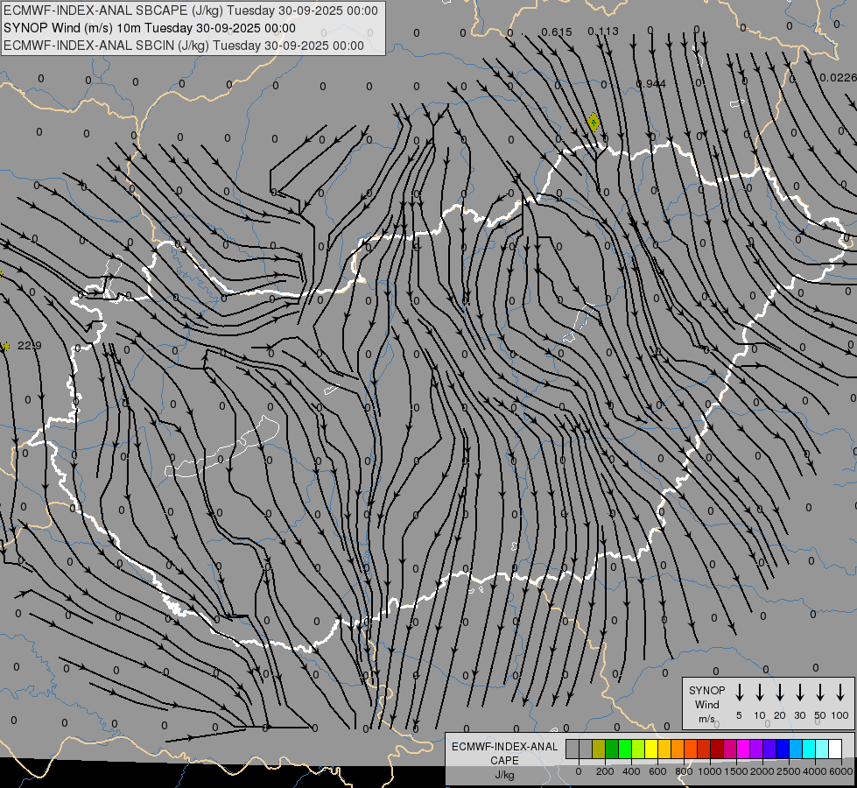Screen dimensions: 857x788
Task: Click the 2000 tick label on color scale
Action: coord(762,771)
